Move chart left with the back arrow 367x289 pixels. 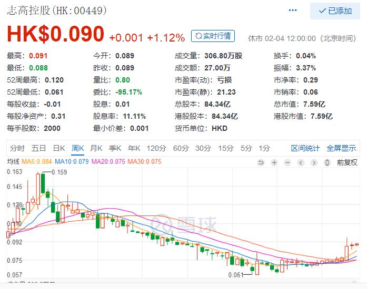pos(301,162)
